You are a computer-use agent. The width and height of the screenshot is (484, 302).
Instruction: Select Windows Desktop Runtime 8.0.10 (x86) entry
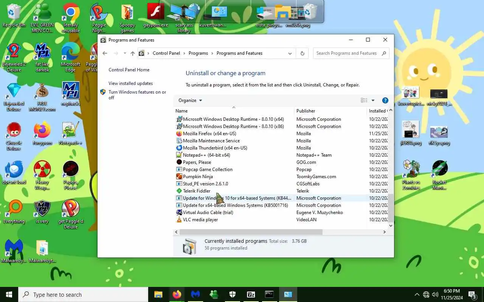(x=282, y=126)
